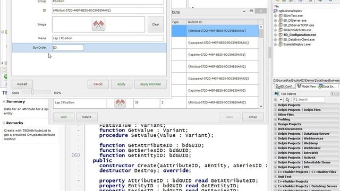This screenshot has width=340, height=191.
Task: Expand the Web Documents palette category
Action: (276, 129)
